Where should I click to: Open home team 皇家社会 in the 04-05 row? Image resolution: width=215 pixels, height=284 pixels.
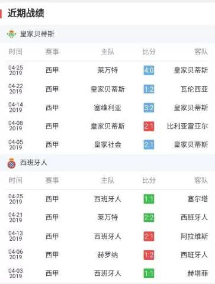(x=108, y=145)
